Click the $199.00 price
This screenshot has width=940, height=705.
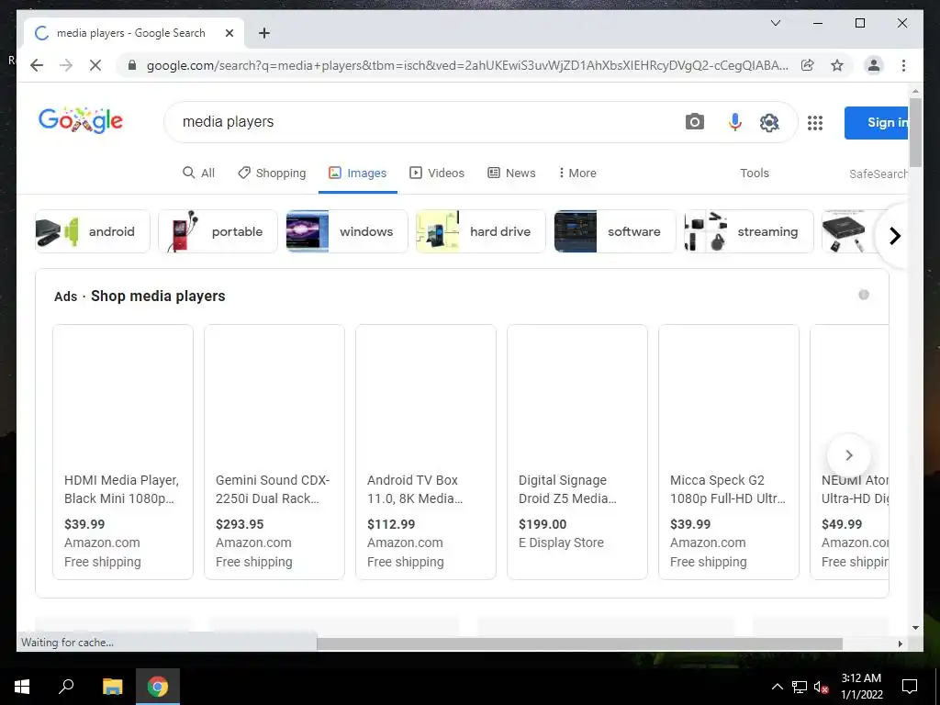pos(543,524)
